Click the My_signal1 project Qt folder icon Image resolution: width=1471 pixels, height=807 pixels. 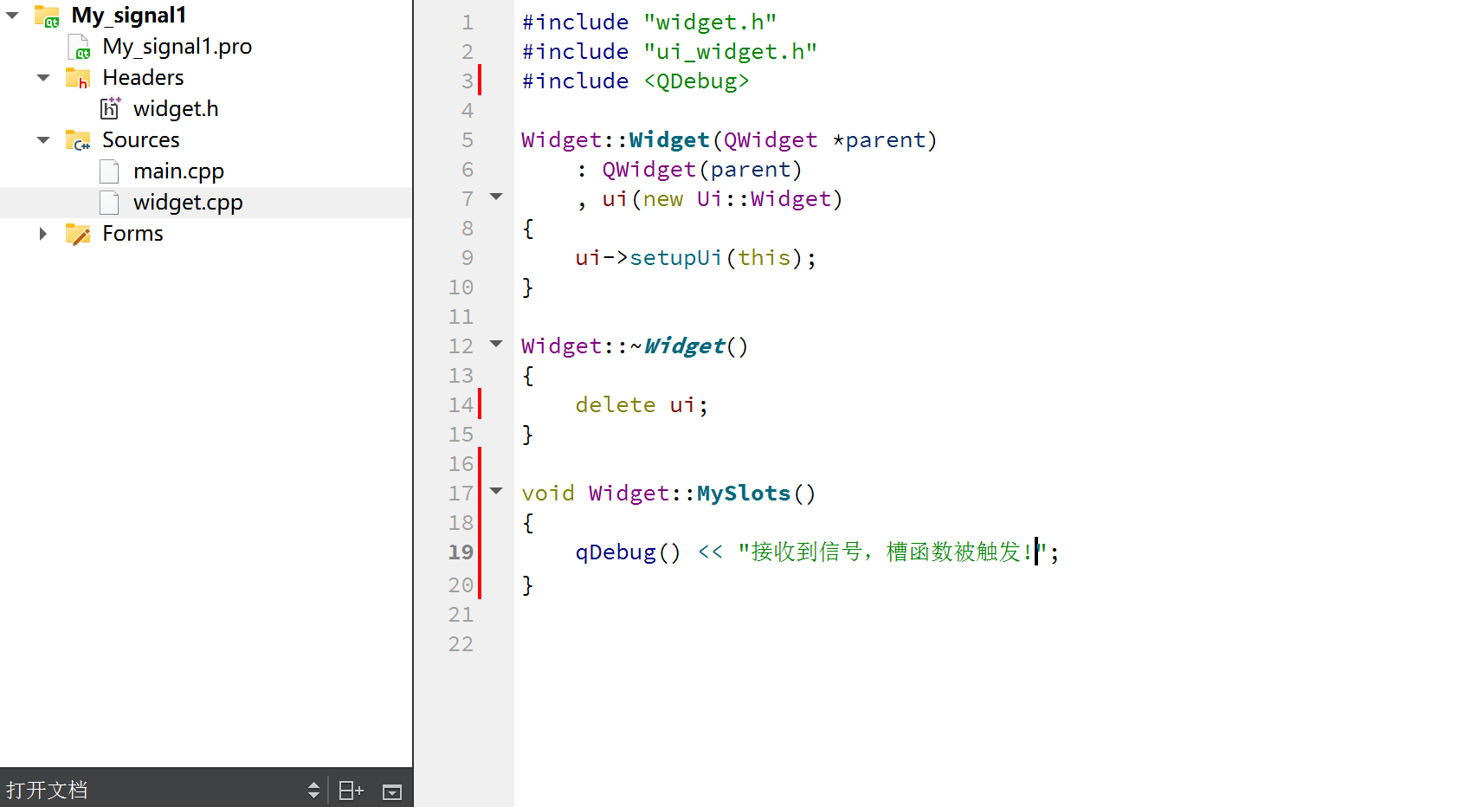[47, 16]
